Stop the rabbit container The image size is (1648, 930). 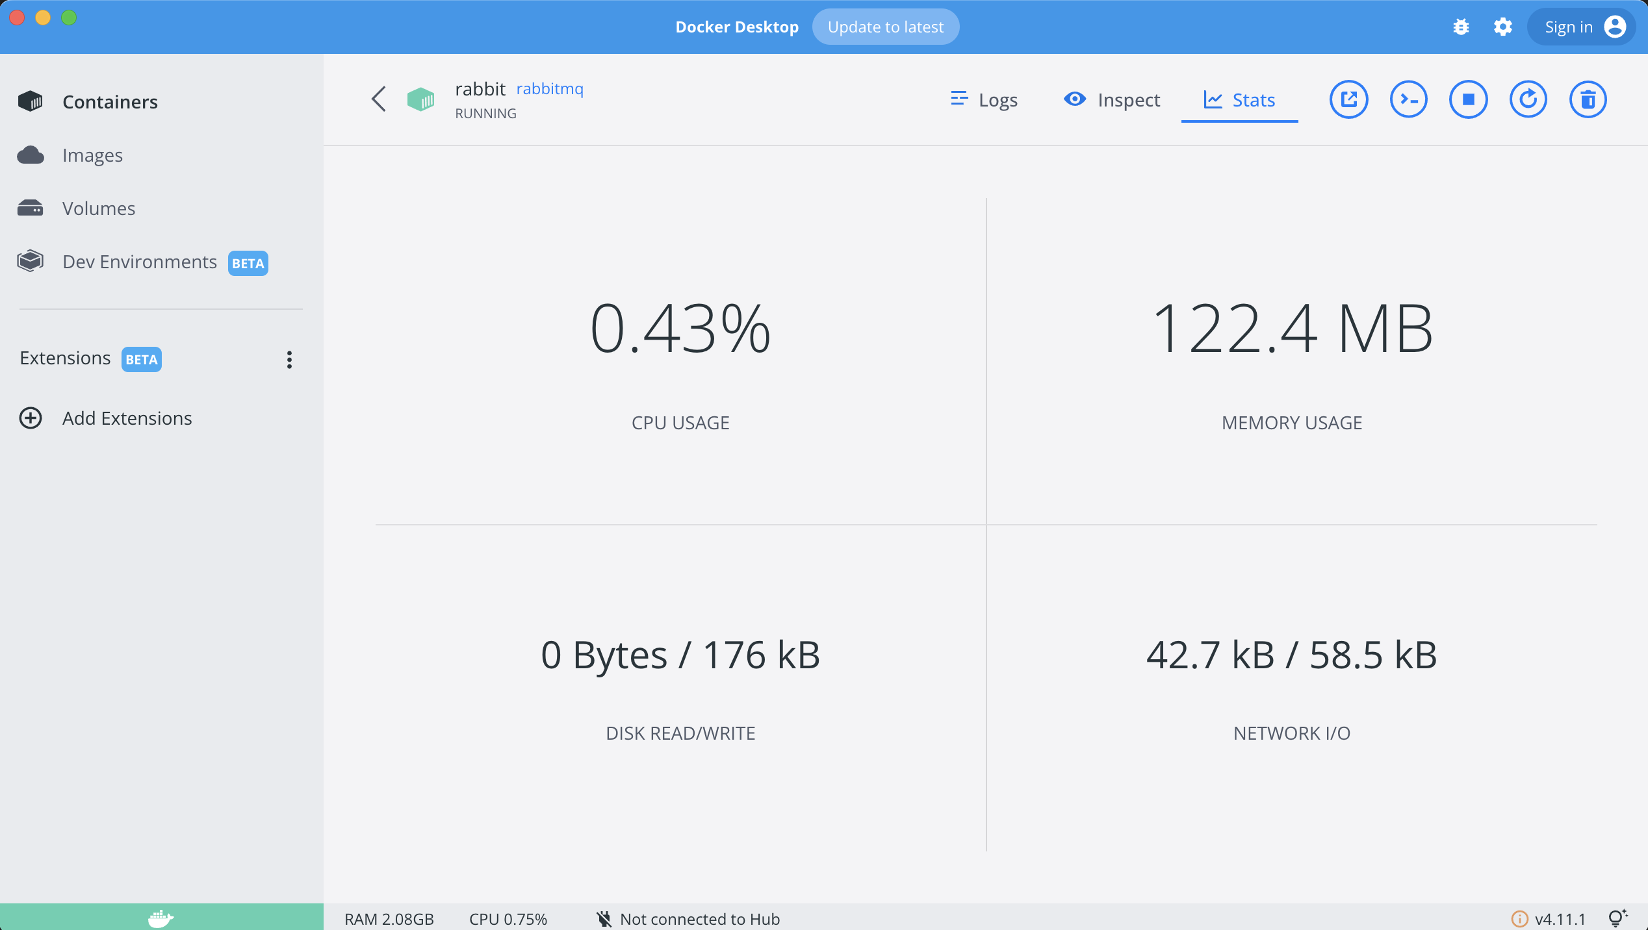point(1468,99)
